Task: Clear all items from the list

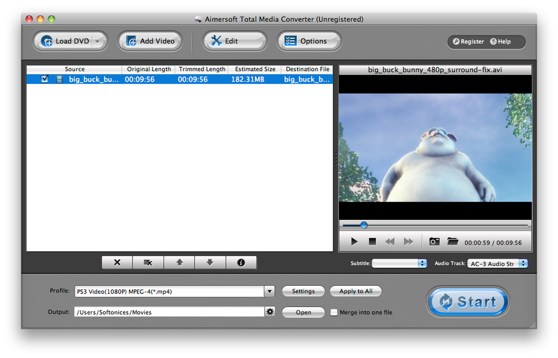Action: click(x=148, y=263)
